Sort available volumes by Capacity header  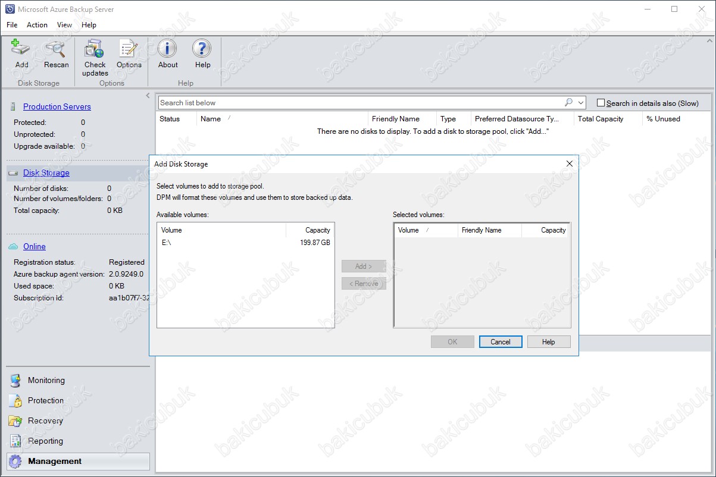[x=310, y=230]
